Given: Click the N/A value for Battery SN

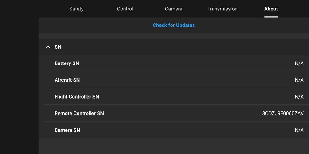Looking at the screenshot, I should 299,63.
